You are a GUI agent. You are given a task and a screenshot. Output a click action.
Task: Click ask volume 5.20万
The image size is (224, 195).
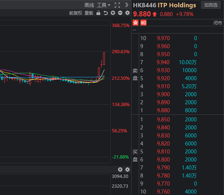click(189, 86)
